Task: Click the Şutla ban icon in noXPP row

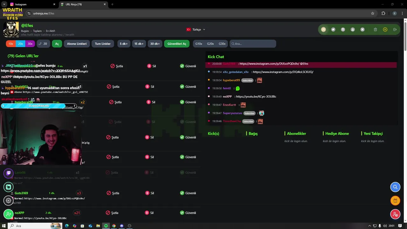Action: point(108,213)
